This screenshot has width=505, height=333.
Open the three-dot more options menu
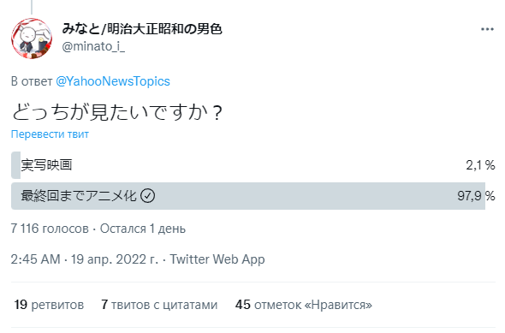(x=487, y=29)
